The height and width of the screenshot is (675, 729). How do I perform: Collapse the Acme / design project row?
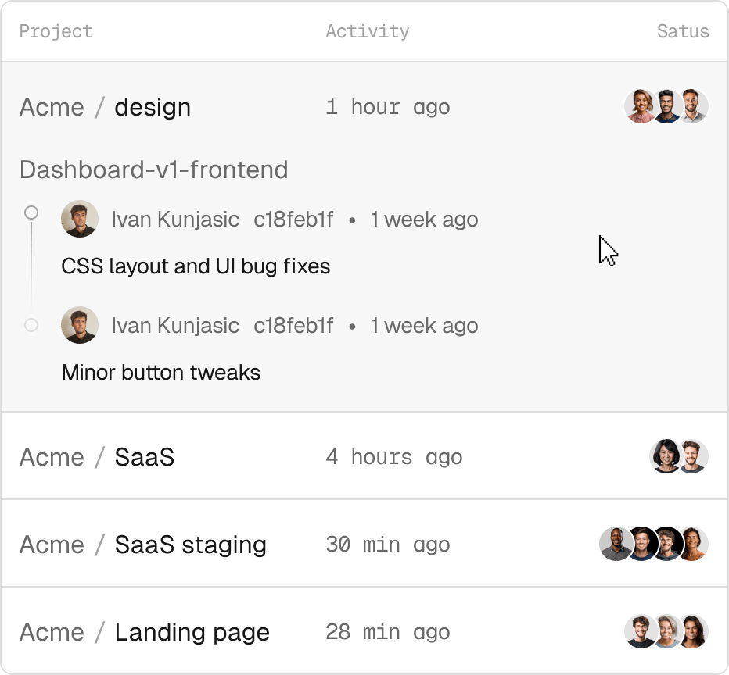153,107
